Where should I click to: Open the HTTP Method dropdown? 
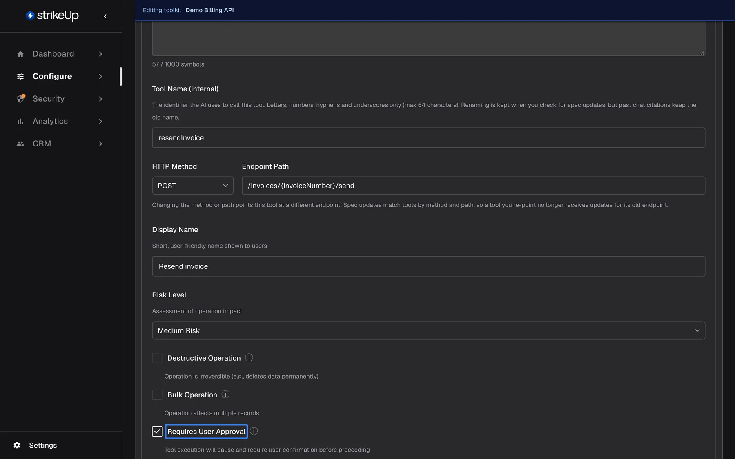click(x=193, y=186)
